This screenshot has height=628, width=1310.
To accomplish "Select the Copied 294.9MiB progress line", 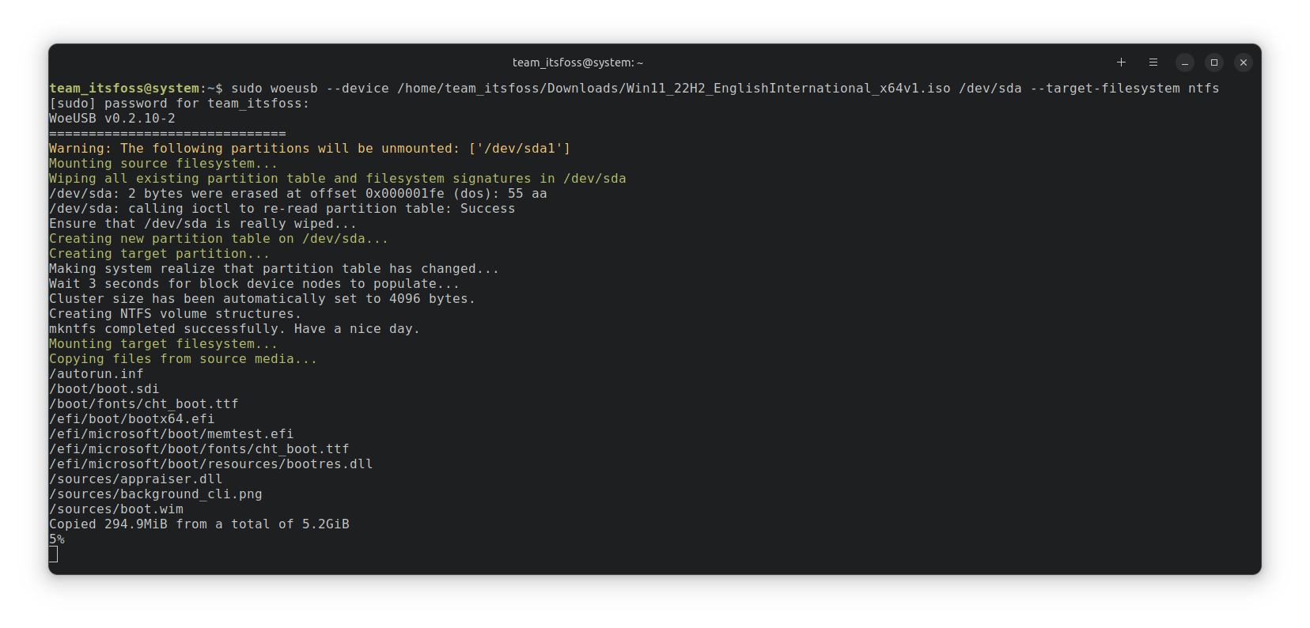I will 199,524.
